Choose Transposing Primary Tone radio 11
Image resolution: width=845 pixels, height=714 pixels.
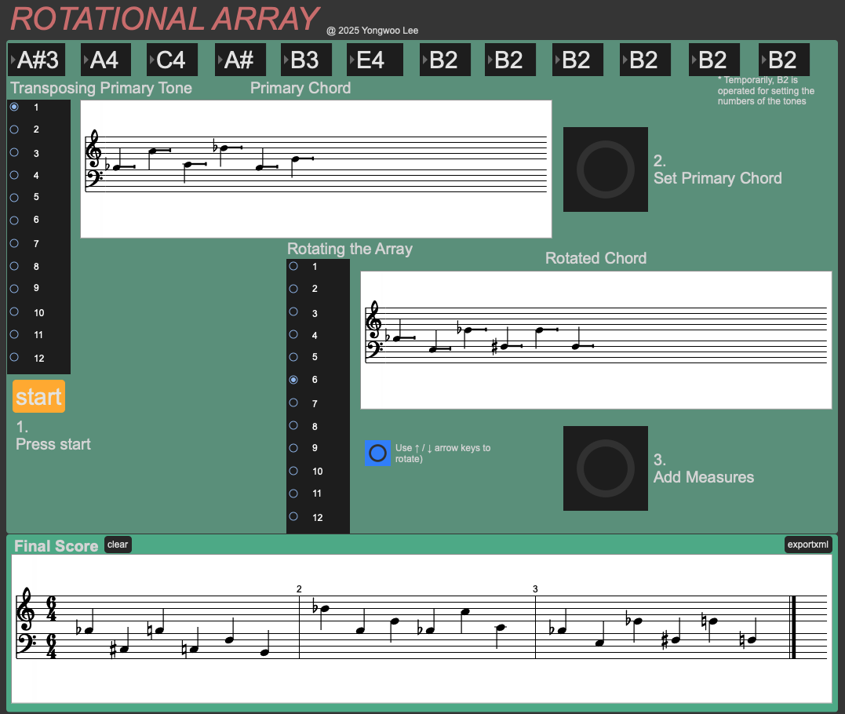point(15,334)
